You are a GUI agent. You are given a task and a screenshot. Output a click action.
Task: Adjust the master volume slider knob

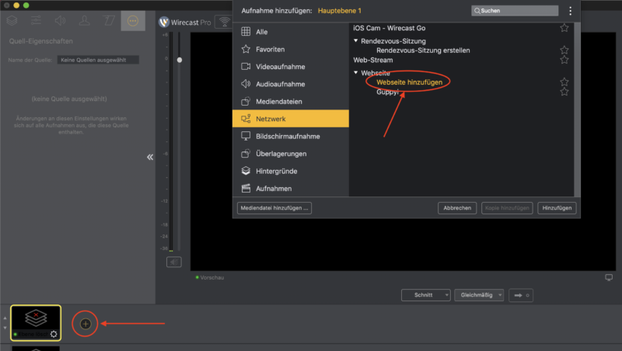point(180,60)
